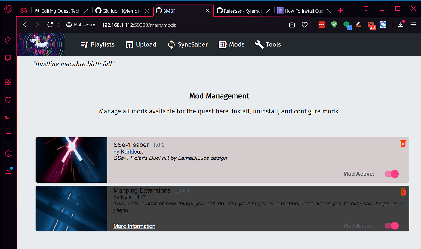421x249 pixels.
Task: Open a new tab with plus
Action: tap(340, 11)
